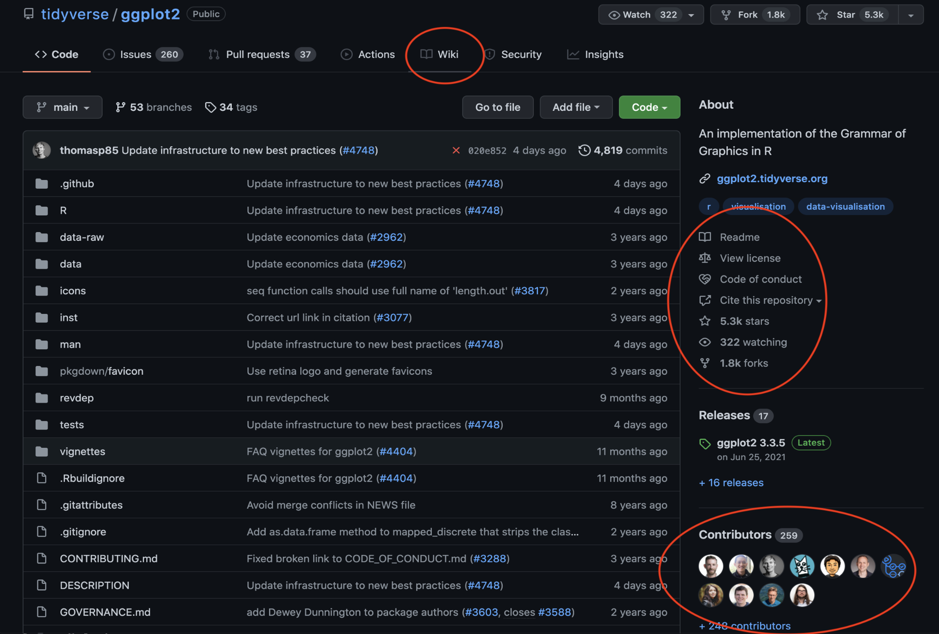939x634 pixels.
Task: Click the 5.3k stars link
Action: pos(745,321)
